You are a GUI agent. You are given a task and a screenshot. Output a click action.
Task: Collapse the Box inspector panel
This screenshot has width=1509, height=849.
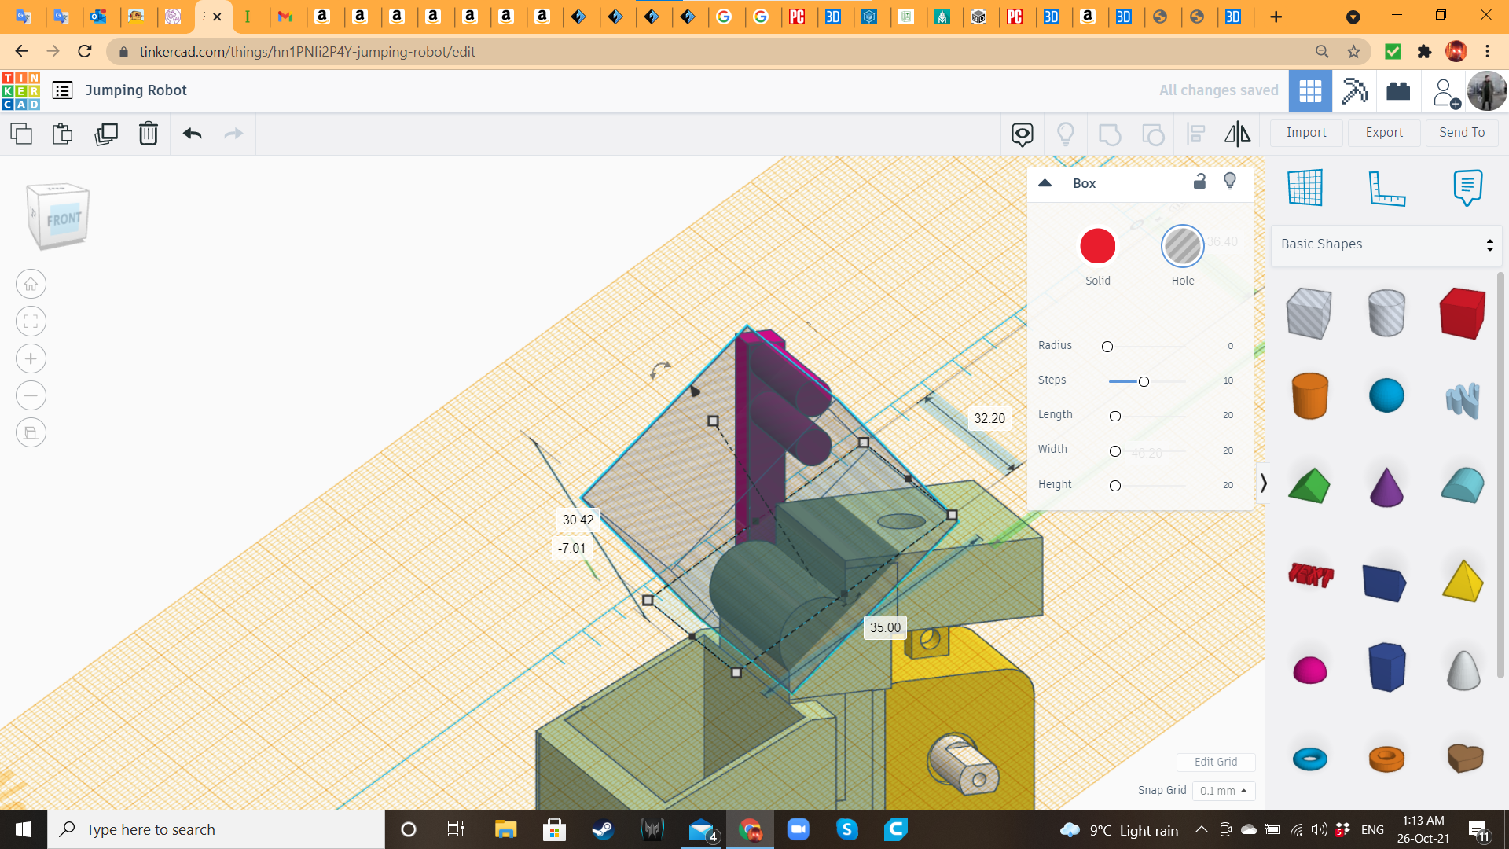pyautogui.click(x=1045, y=183)
